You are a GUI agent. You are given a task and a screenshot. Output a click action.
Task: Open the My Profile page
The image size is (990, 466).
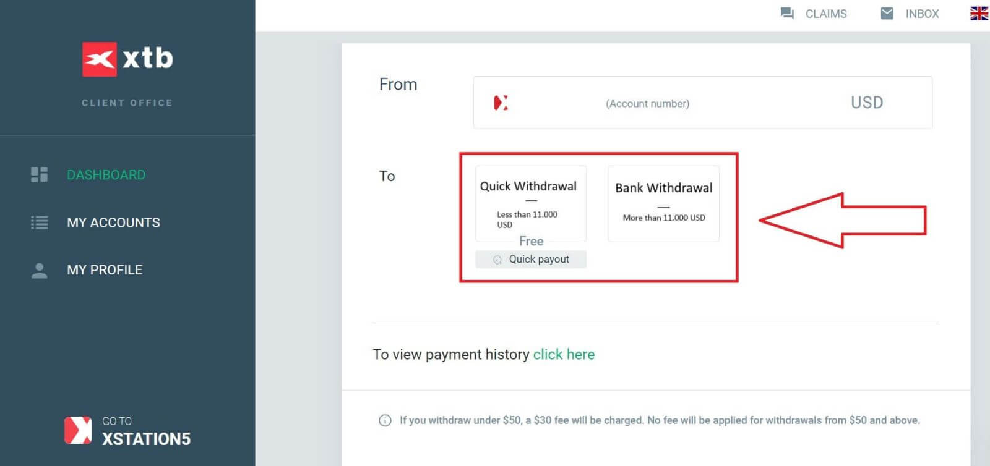(104, 269)
